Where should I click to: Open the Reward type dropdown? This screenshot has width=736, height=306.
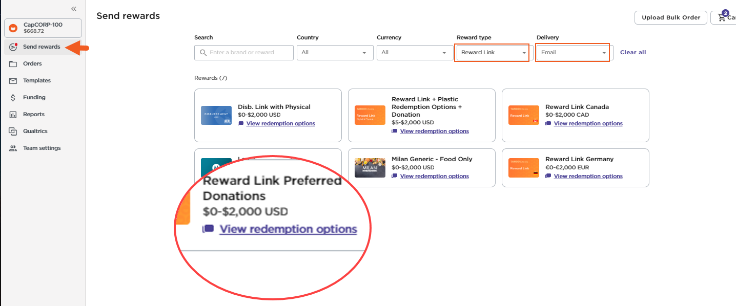493,53
